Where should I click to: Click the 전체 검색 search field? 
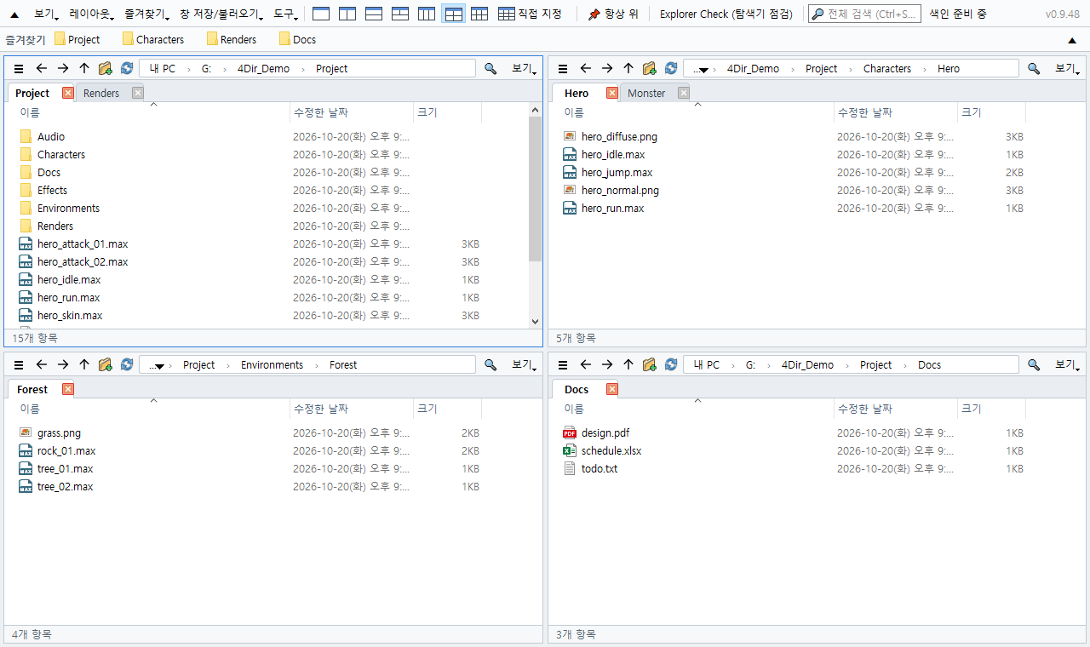pyautogui.click(x=864, y=14)
